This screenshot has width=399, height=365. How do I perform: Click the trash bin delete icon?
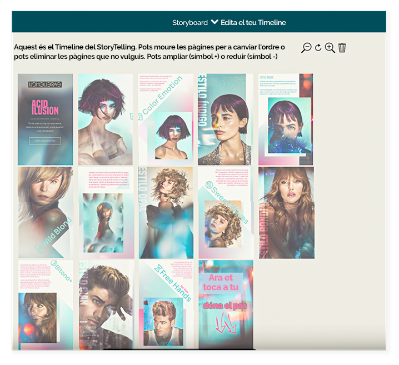tap(342, 48)
